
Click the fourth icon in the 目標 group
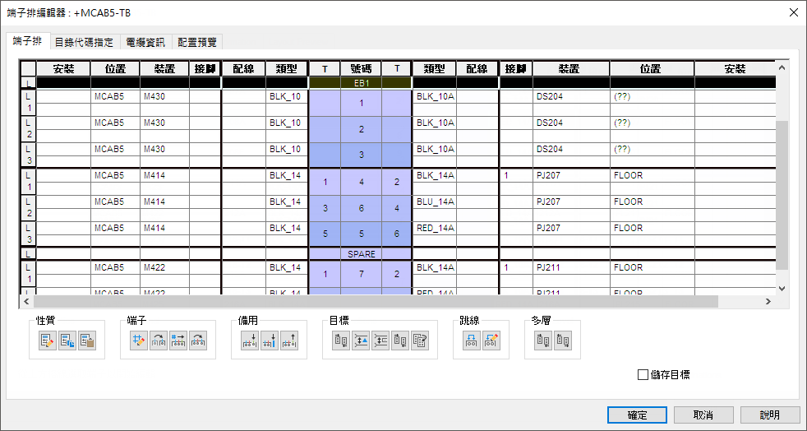[400, 341]
